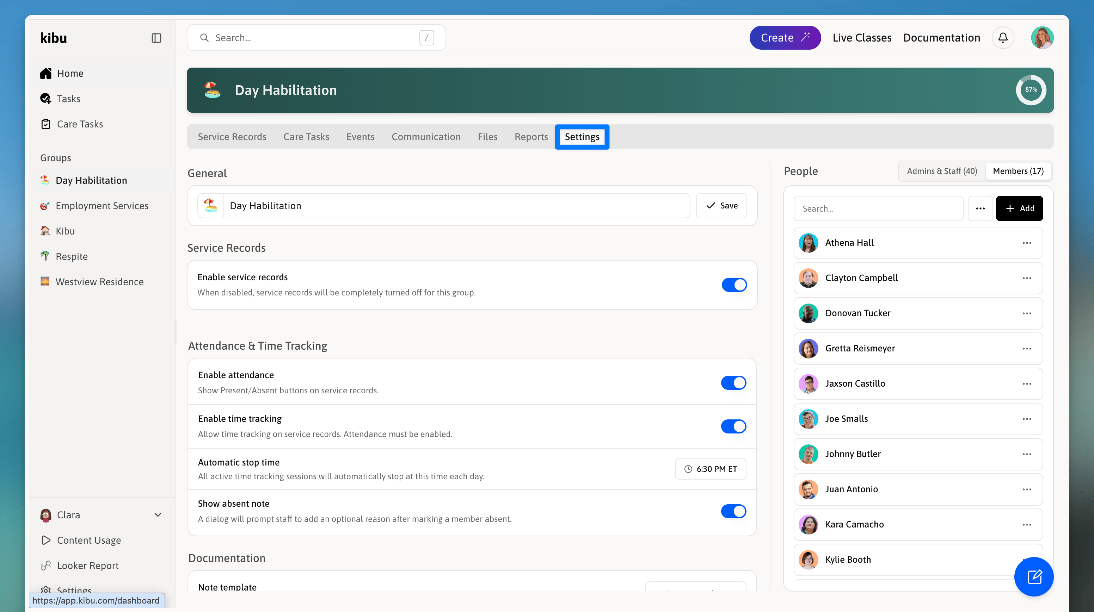Disable the service records toggle
This screenshot has height=612, width=1094.
tap(734, 285)
